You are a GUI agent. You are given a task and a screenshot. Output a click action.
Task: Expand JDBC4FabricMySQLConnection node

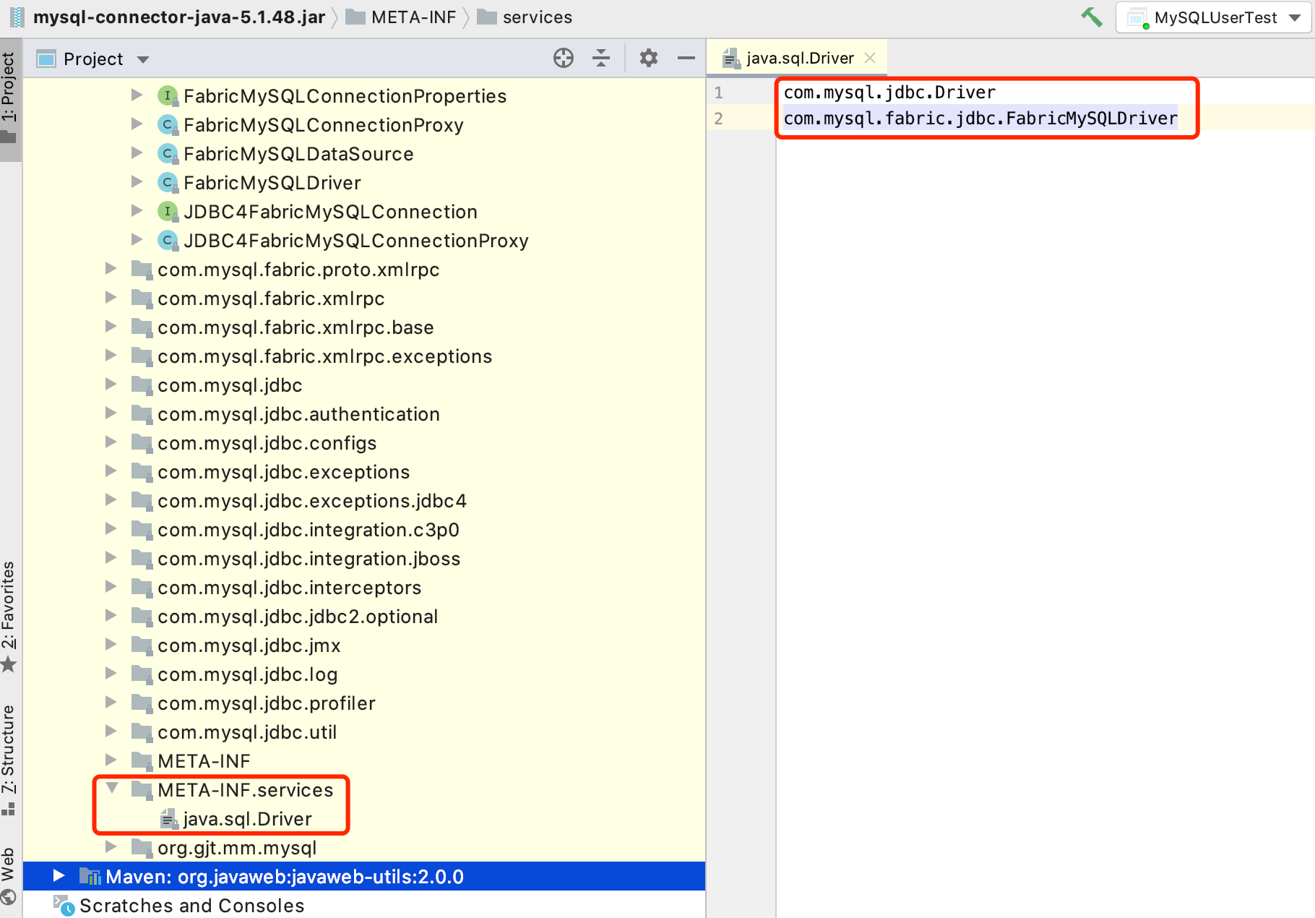pyautogui.click(x=137, y=211)
